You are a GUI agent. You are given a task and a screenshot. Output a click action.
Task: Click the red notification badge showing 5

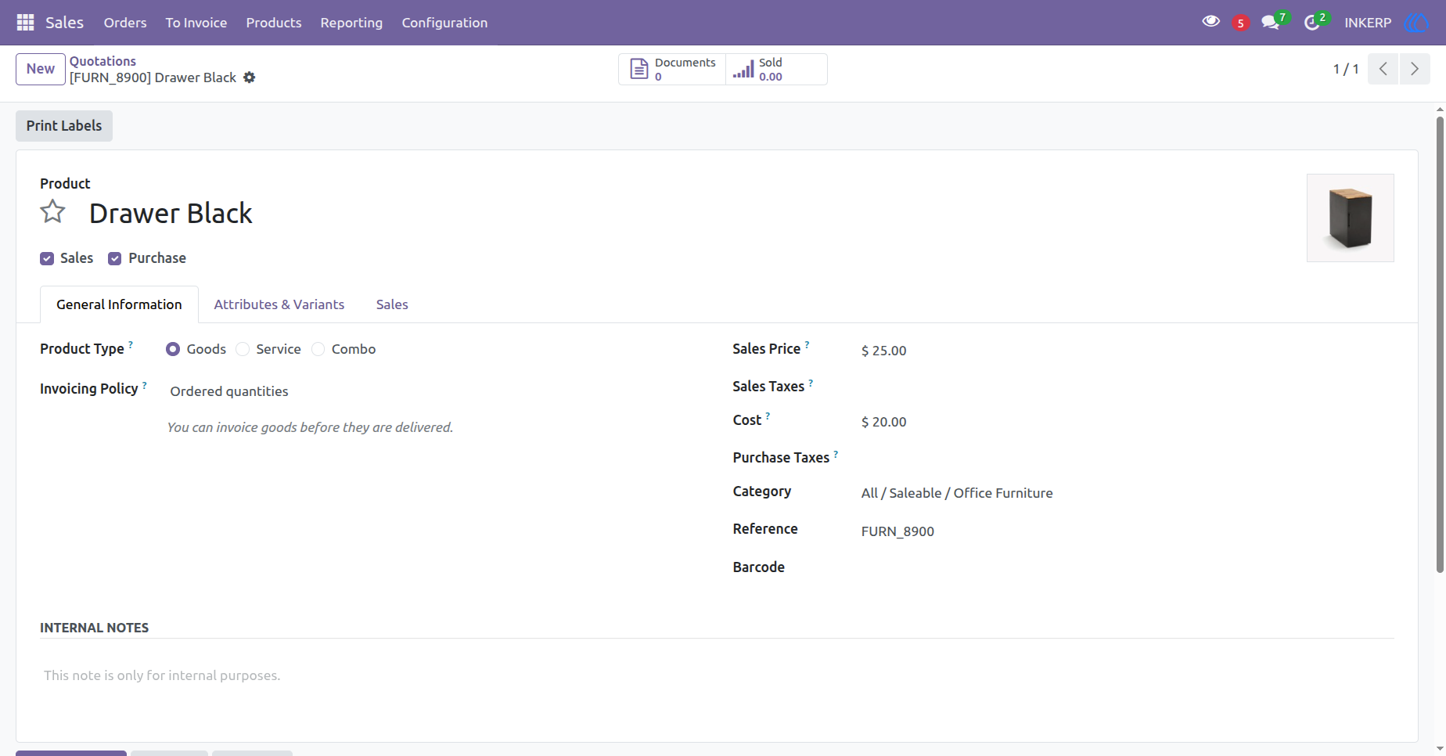1240,23
